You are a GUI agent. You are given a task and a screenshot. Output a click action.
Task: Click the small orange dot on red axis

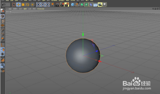(x=96, y=60)
